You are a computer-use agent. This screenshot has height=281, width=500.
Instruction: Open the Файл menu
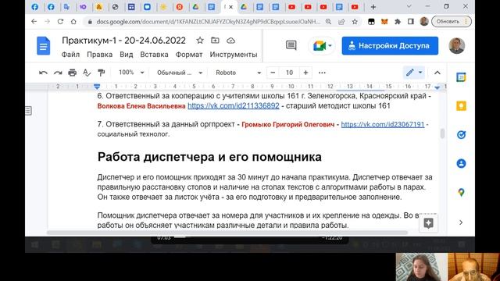click(x=70, y=55)
